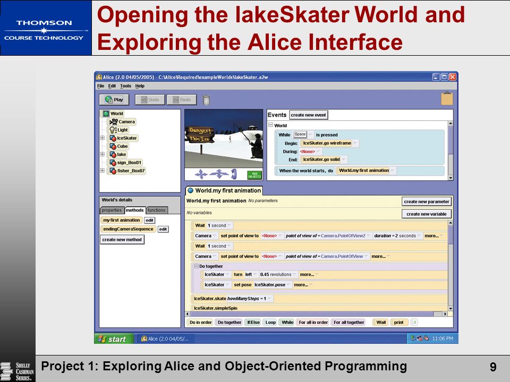The height and width of the screenshot is (382, 510).
Task: Click the Play button in Alice toolbar
Action: pyautogui.click(x=114, y=100)
